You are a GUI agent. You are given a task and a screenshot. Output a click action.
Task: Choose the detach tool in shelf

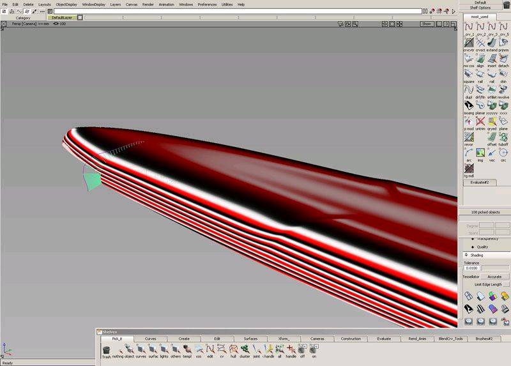point(503,59)
